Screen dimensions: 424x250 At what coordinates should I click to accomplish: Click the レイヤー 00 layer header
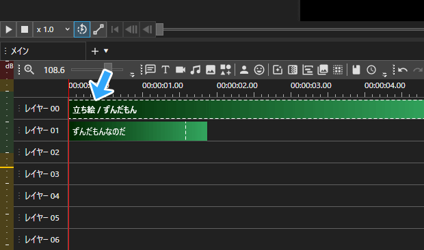pyautogui.click(x=41, y=109)
